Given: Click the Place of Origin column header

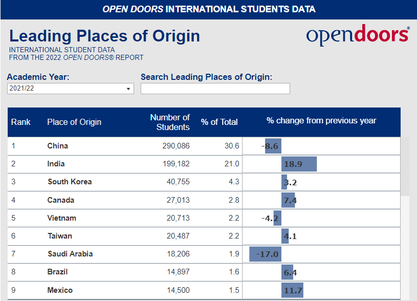Looking at the screenshot, I should point(74,122).
